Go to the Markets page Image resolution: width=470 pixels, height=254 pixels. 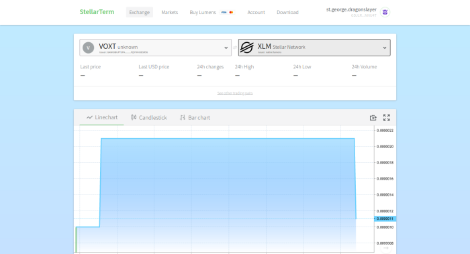point(170,12)
